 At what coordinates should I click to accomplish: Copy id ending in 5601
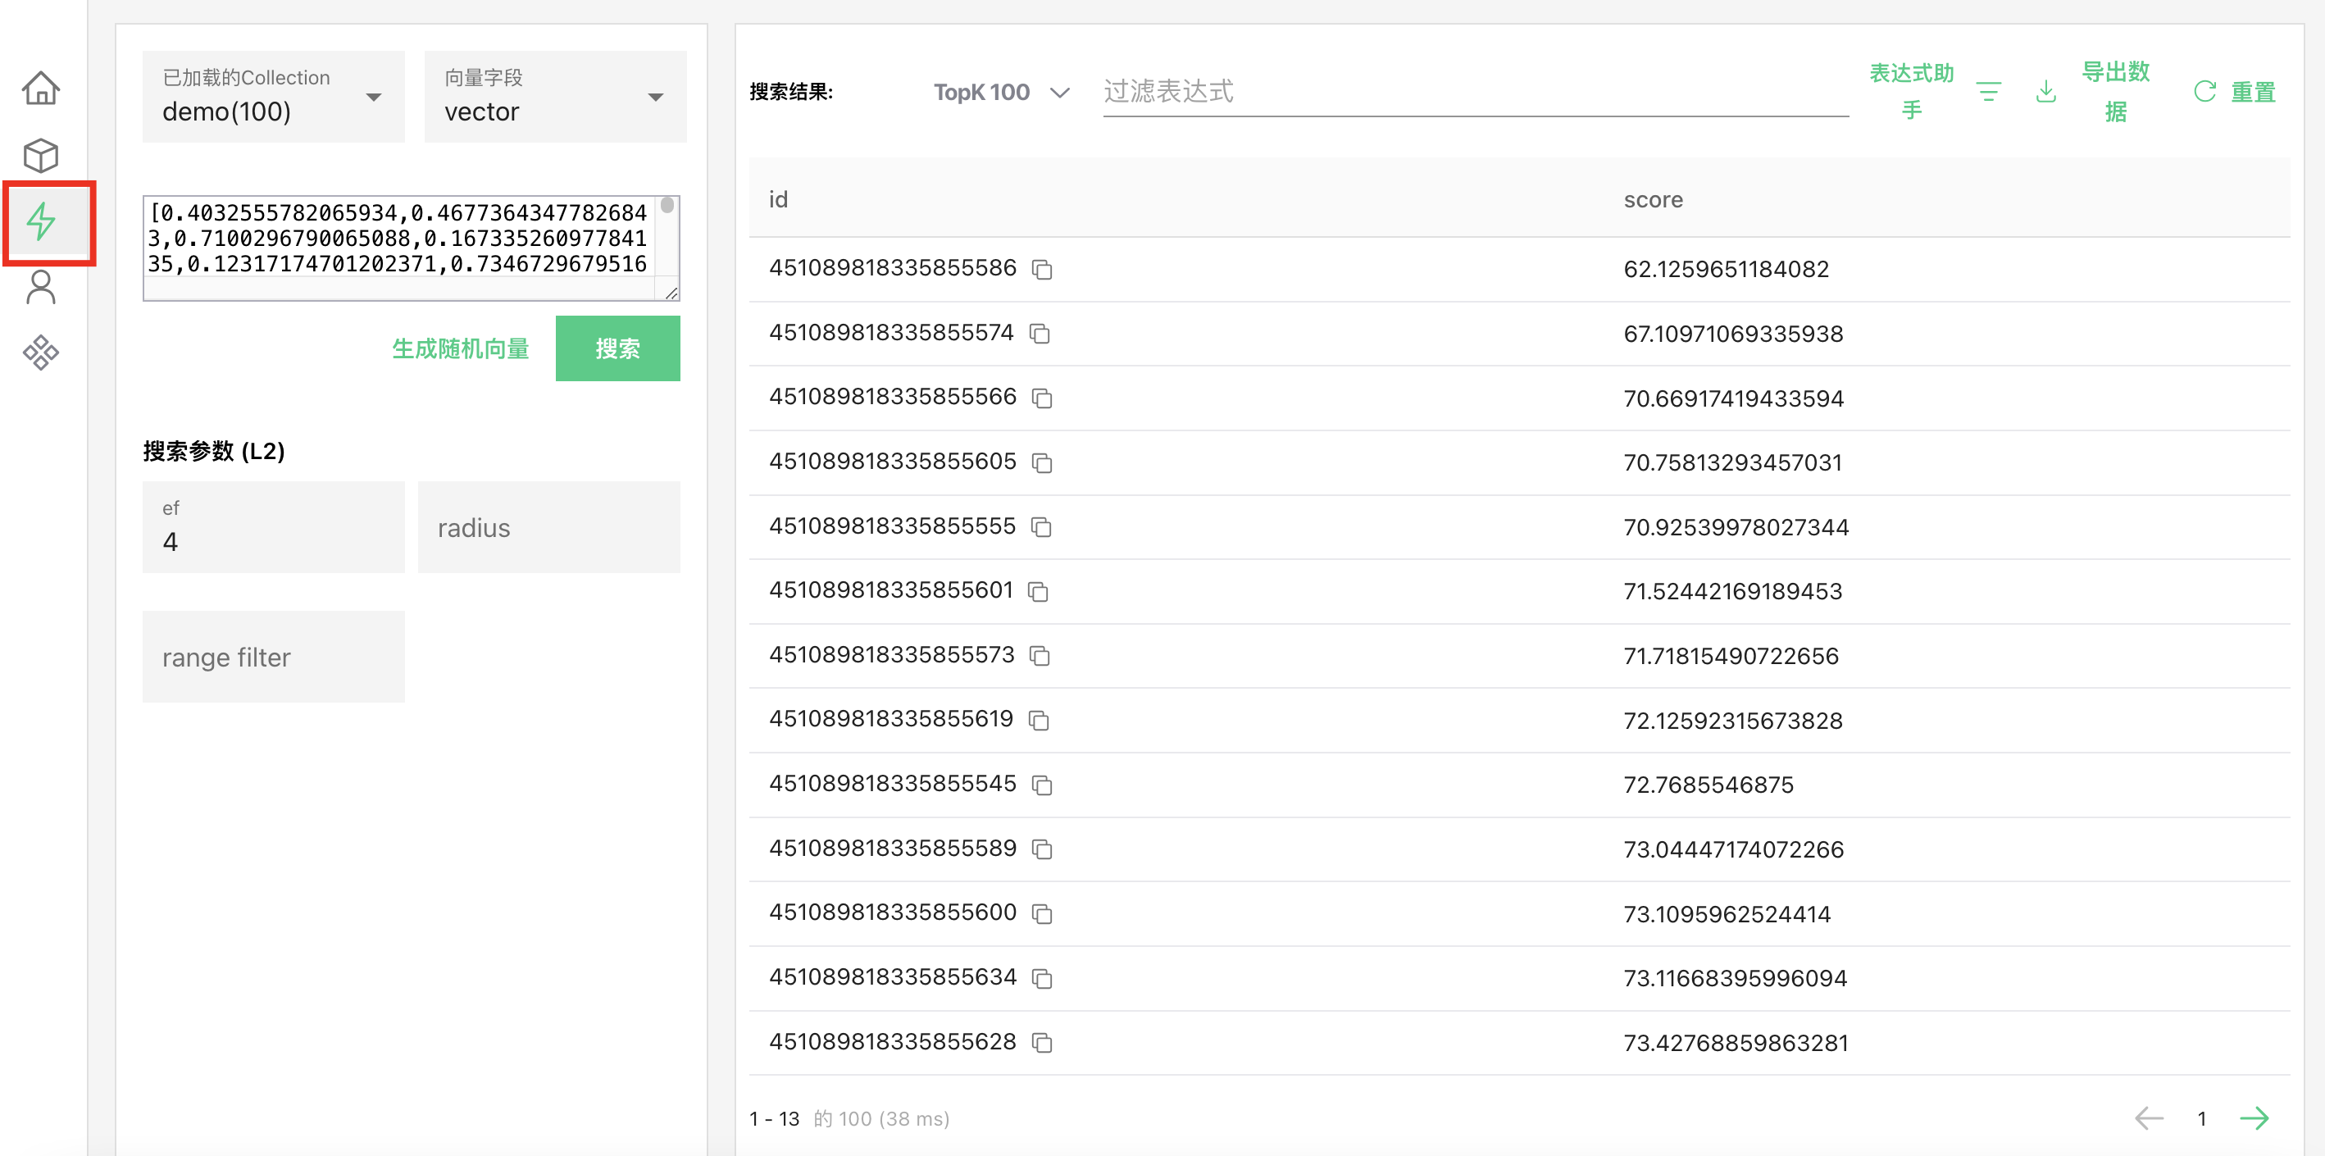(x=1039, y=592)
